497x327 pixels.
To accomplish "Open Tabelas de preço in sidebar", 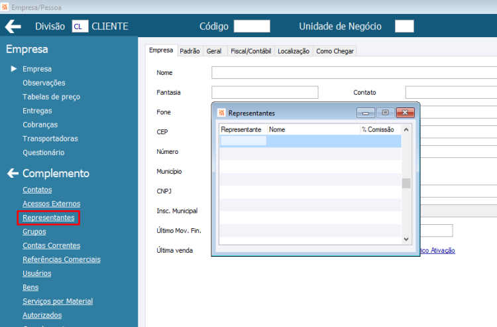I will click(x=51, y=97).
